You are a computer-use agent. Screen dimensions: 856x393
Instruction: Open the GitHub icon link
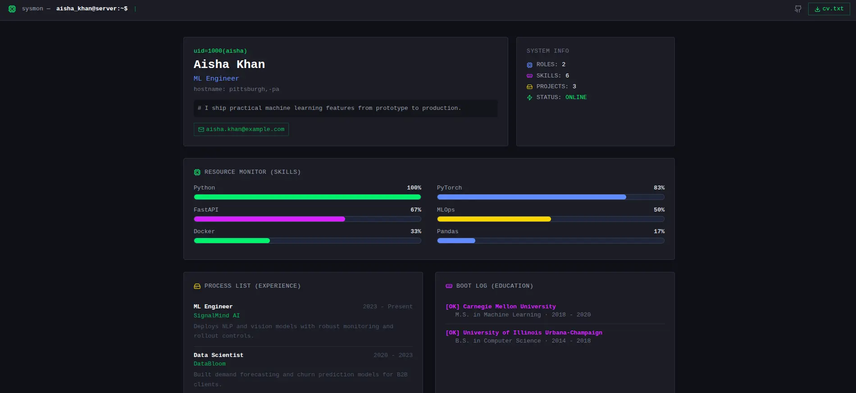coord(798,9)
